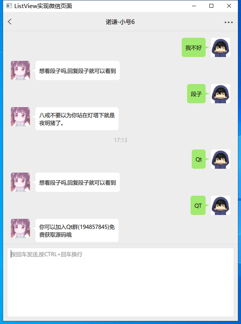Viewport: 241px width, 324px height.
Task: Click the girl avatar beside the Qt群 message
Action: 20,228
